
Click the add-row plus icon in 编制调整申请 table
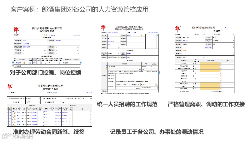(x=13, y=62)
